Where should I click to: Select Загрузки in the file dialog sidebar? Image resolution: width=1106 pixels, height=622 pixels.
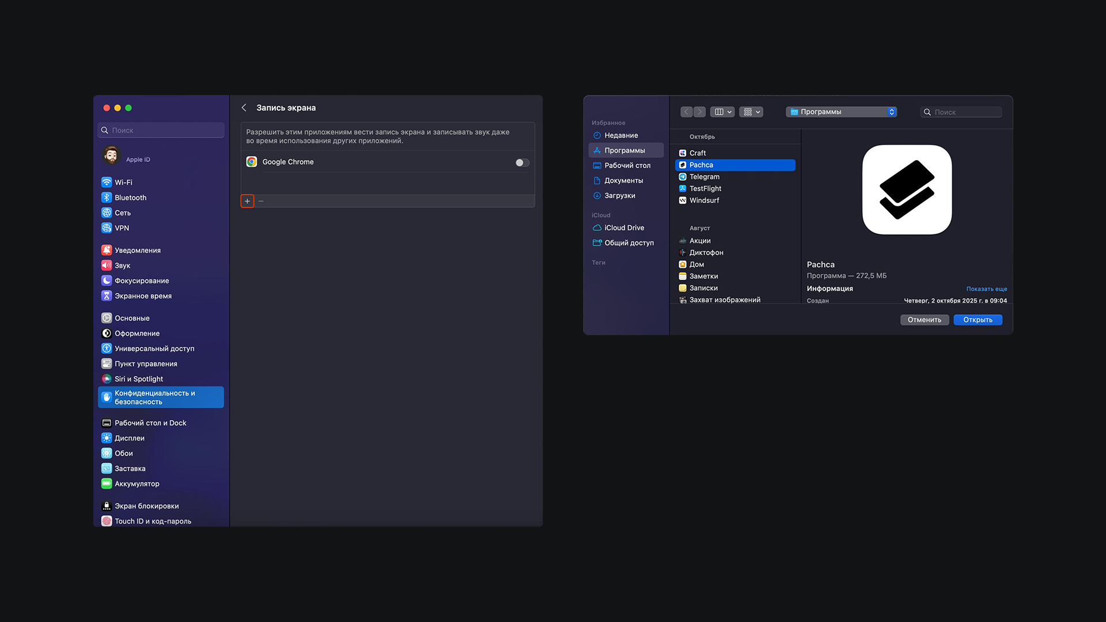[619, 196]
